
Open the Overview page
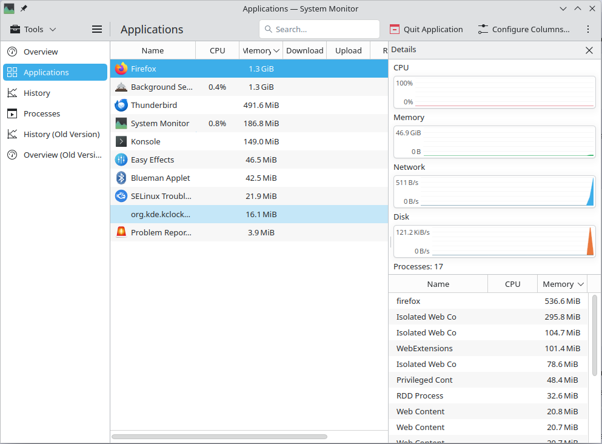(55, 52)
